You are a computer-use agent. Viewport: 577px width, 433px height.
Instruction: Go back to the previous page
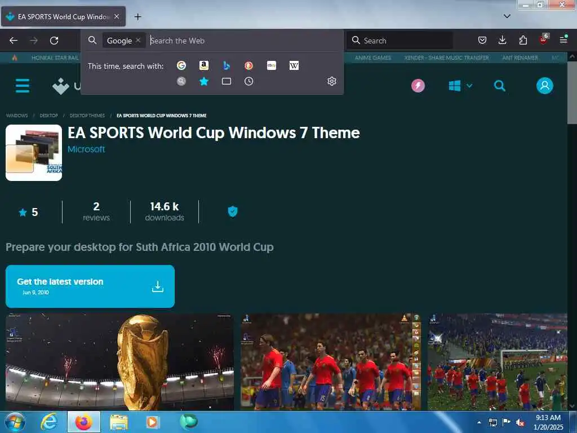14,41
